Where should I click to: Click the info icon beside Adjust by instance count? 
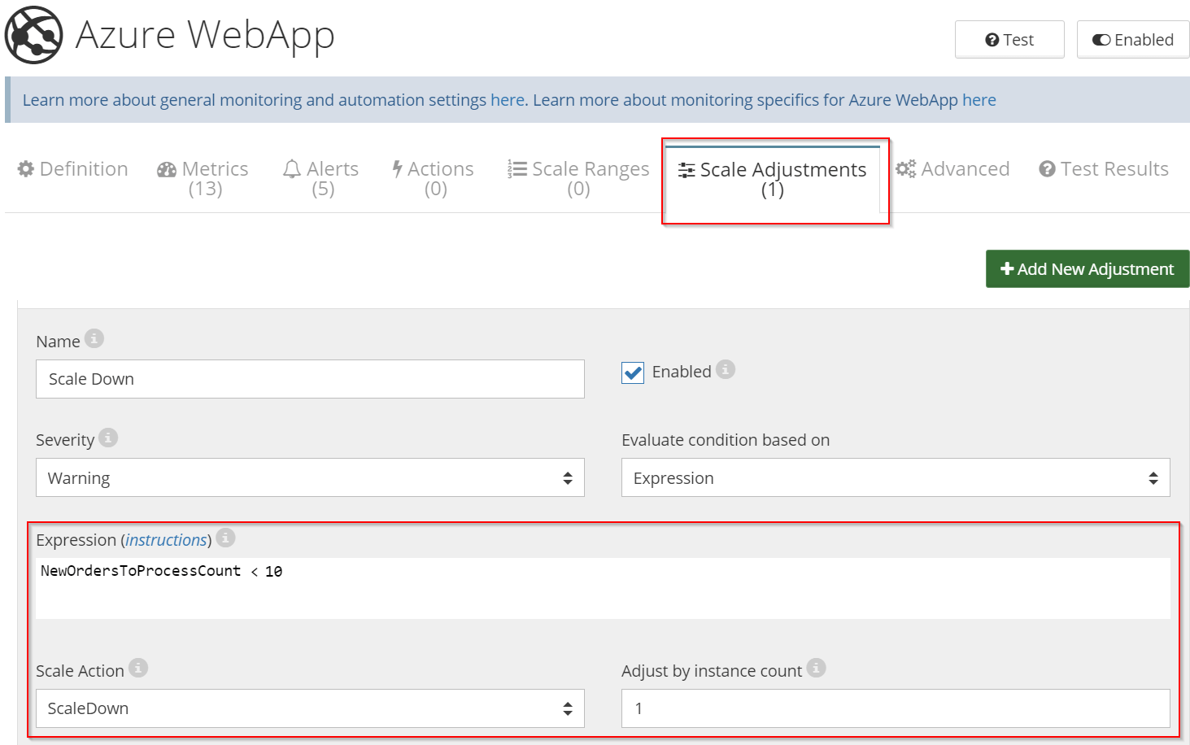[817, 668]
